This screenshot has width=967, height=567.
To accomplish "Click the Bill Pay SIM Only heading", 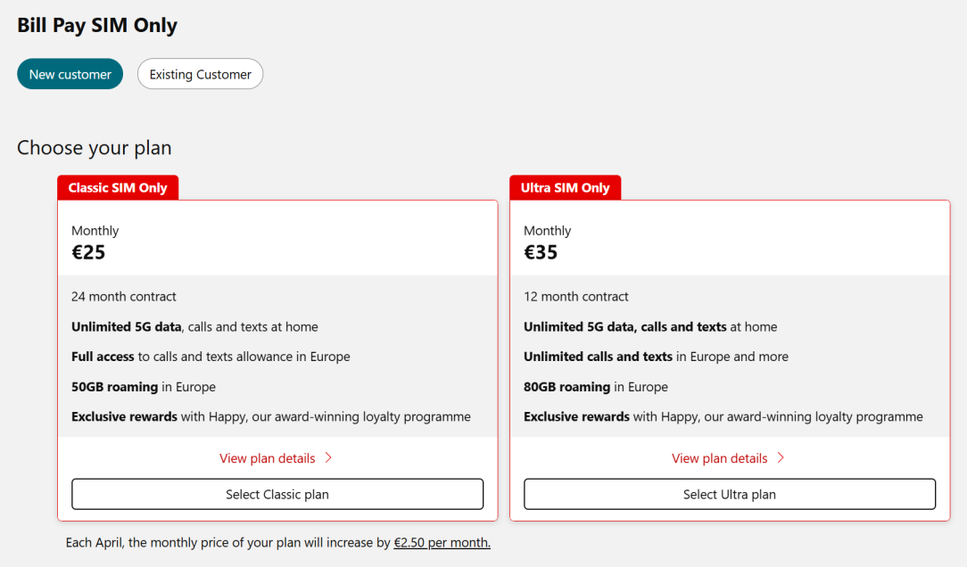I will [x=97, y=25].
